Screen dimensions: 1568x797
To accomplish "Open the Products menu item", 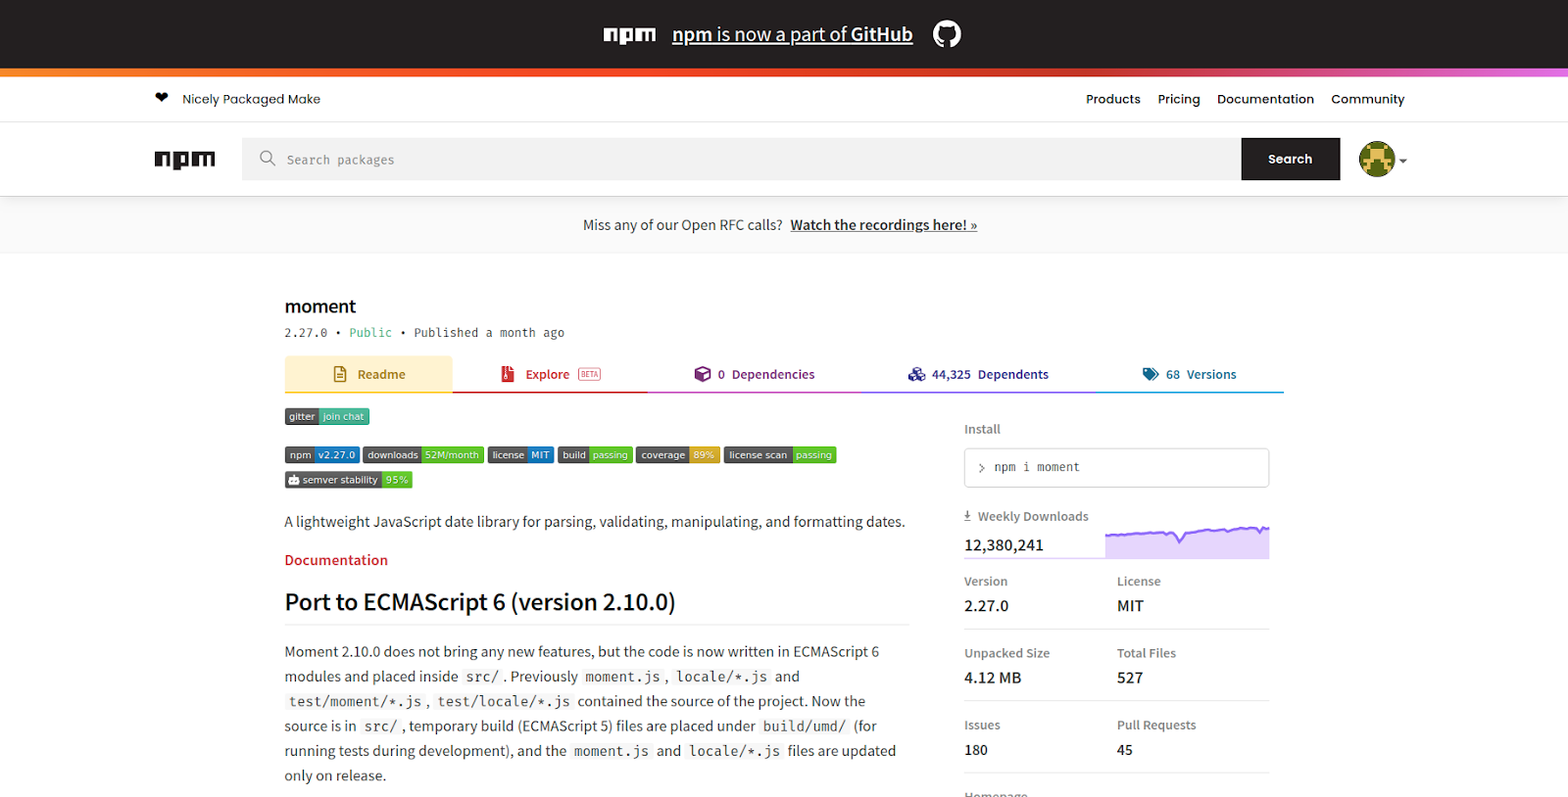I will coord(1113,99).
